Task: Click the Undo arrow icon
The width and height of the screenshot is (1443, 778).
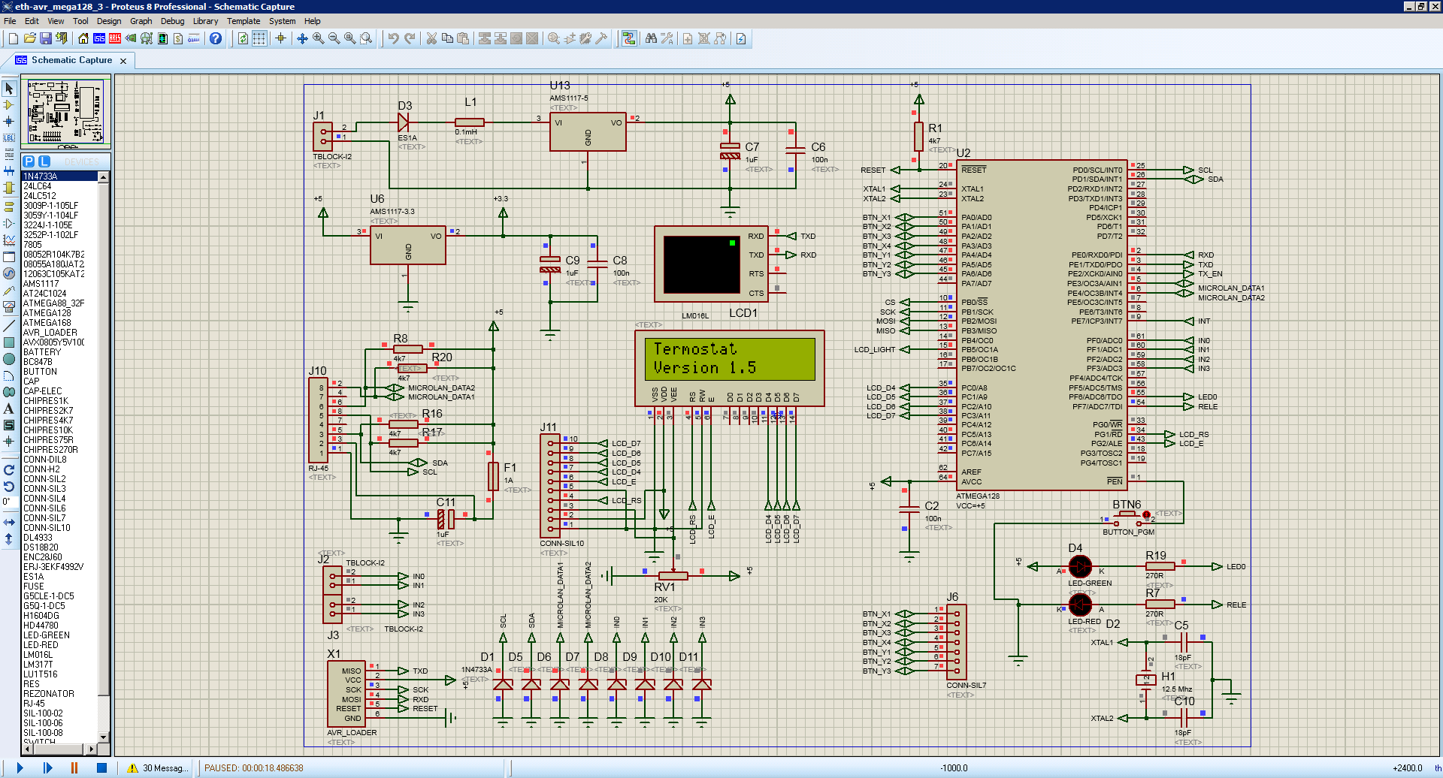Action: pyautogui.click(x=393, y=38)
